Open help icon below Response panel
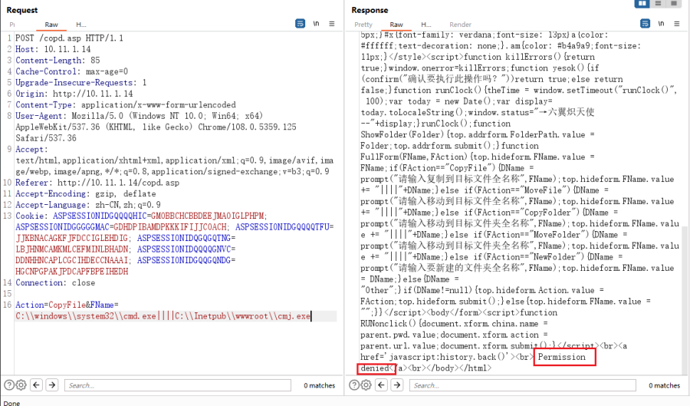Viewport: 690px width, 406px height. [x=353, y=385]
